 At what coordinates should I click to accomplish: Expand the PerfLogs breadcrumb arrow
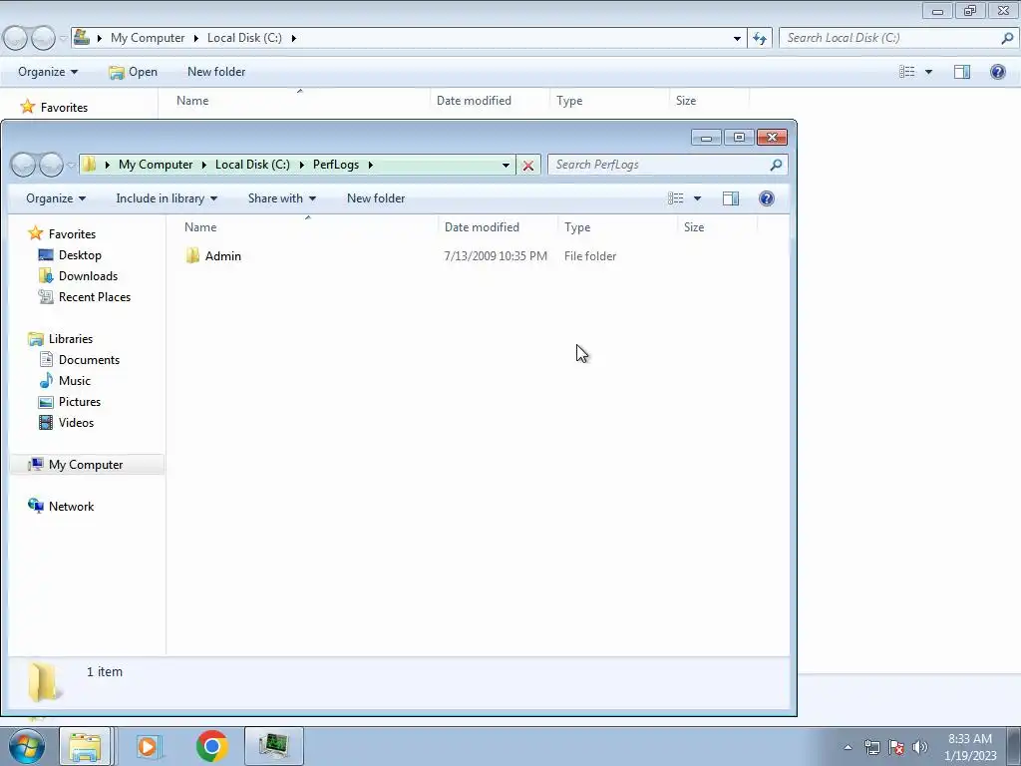coord(371,165)
